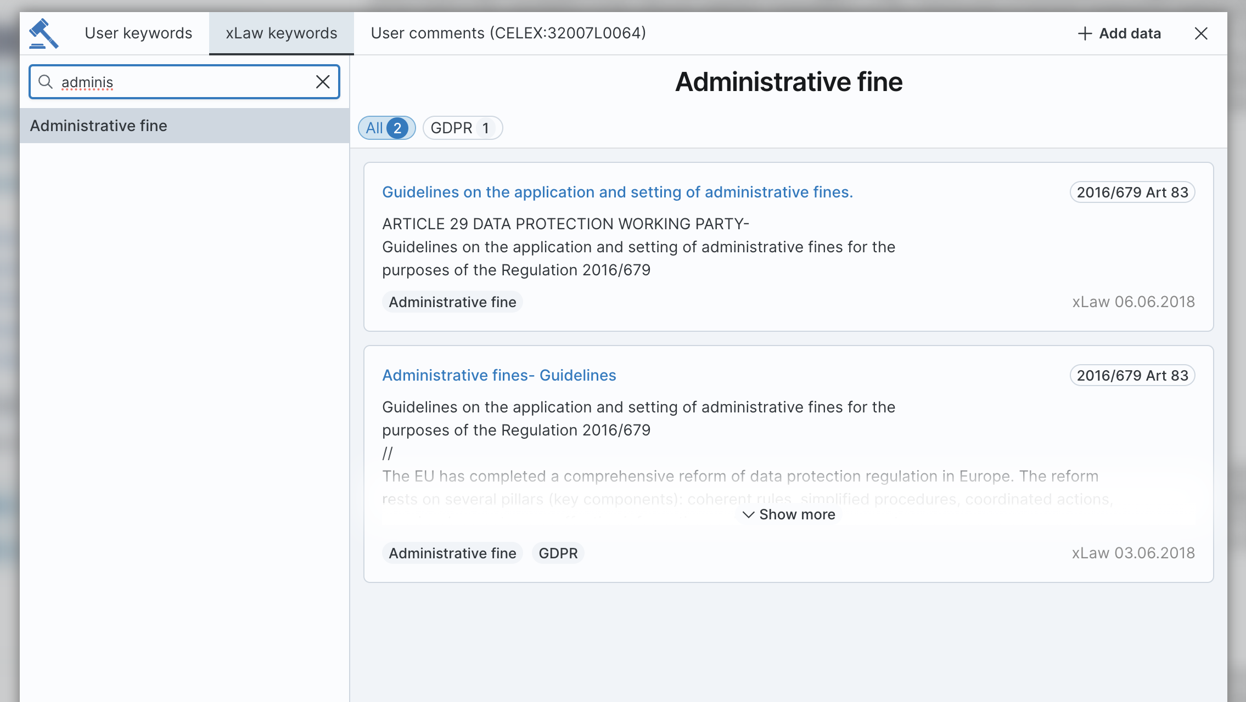Click Administrative fine tag on first card
1246x702 pixels.
[x=452, y=302]
